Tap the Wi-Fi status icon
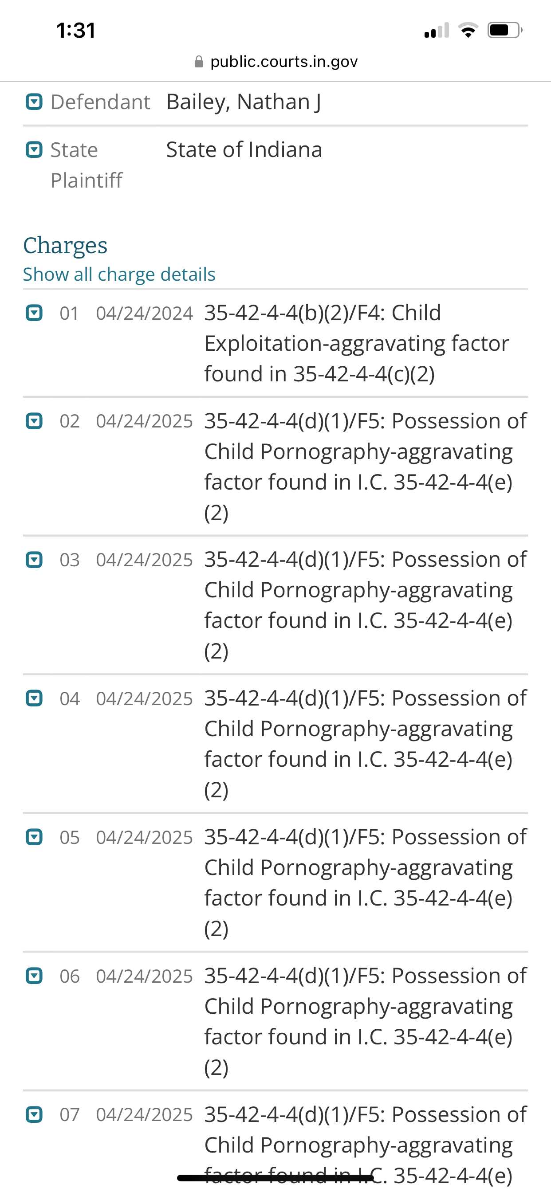This screenshot has height=1192, width=551. tap(468, 30)
